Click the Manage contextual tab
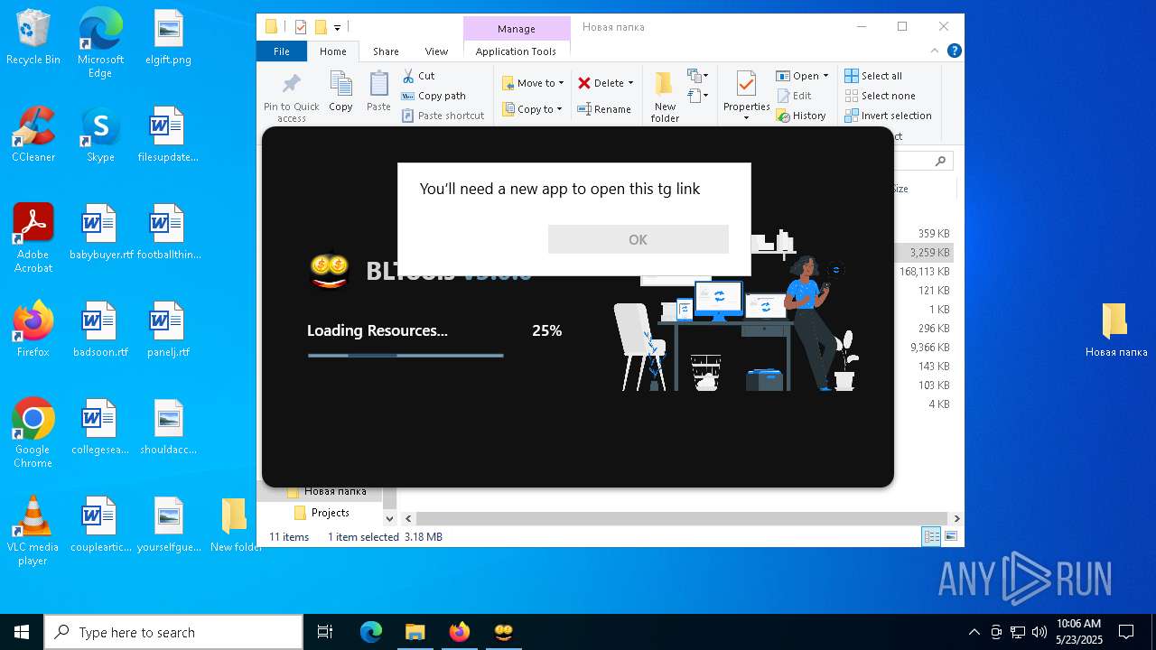This screenshot has height=650, width=1156. [x=517, y=29]
